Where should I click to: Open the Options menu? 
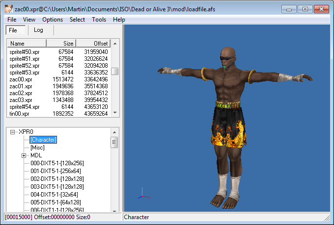(53, 20)
